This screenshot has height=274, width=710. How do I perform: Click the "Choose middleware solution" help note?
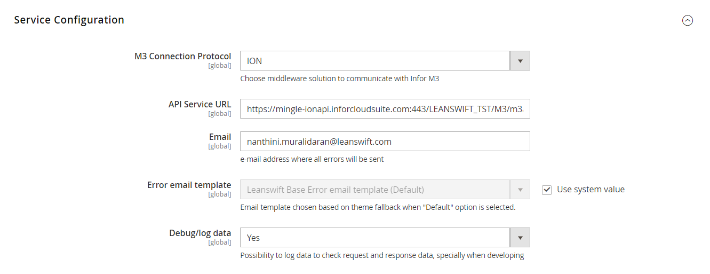[339, 79]
